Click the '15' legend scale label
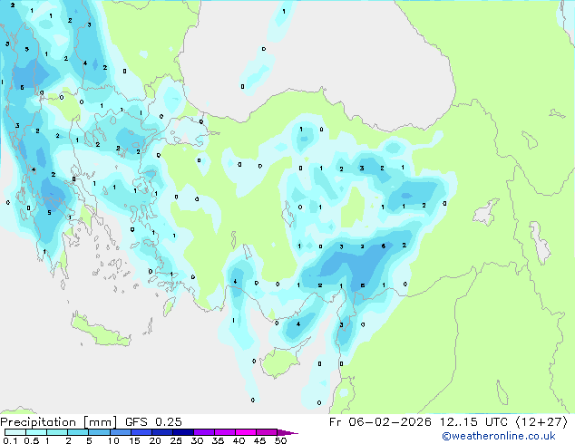Image resolution: width=575 pixels, height=444 pixels. coord(134,440)
